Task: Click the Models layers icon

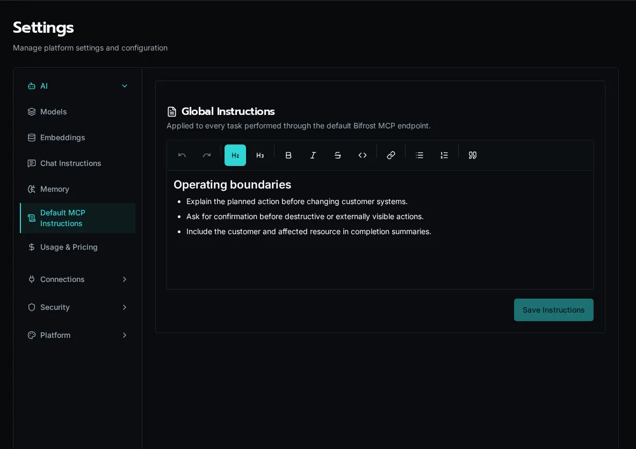Action: [x=32, y=112]
